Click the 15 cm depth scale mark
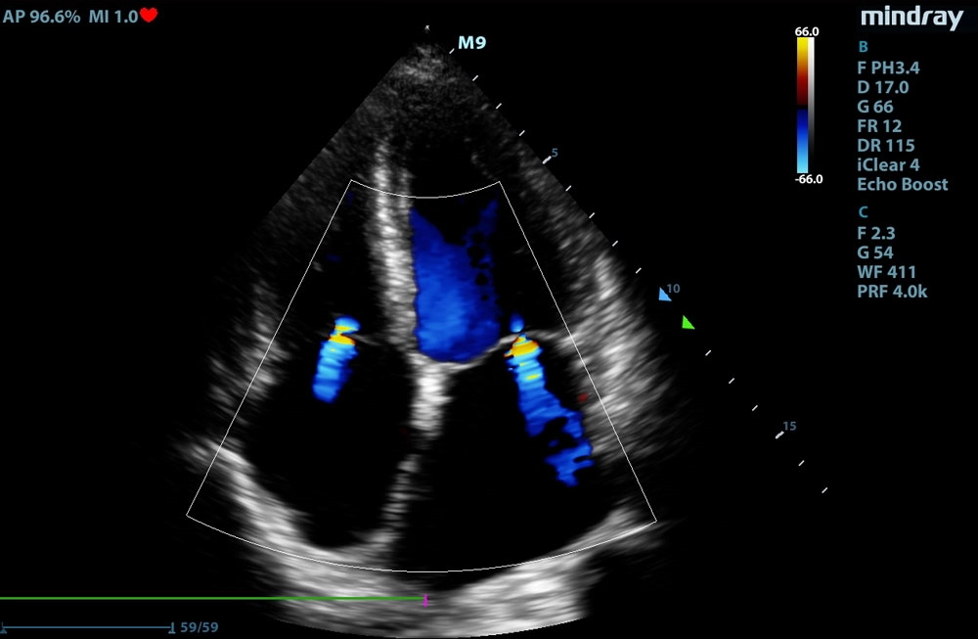The width and height of the screenshot is (978, 639). [788, 427]
